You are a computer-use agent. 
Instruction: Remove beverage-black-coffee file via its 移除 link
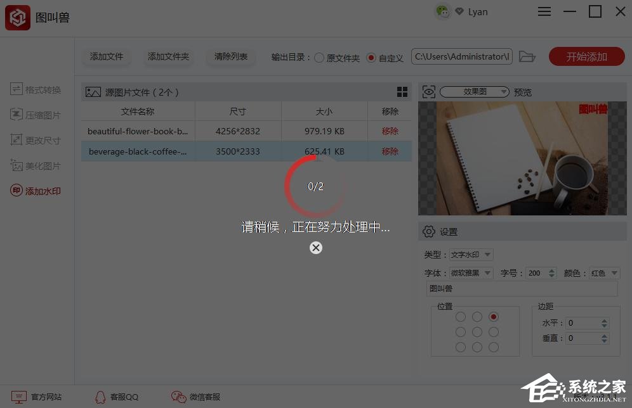(x=390, y=151)
